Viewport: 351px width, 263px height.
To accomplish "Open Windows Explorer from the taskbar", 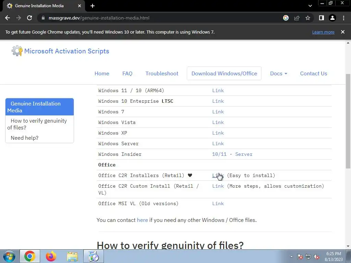I will 72,256.
